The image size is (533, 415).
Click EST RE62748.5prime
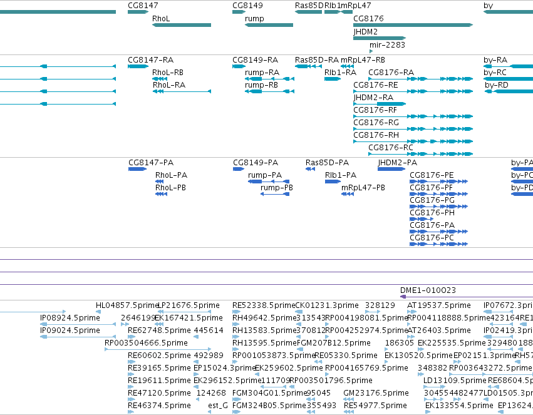click(x=131, y=337)
